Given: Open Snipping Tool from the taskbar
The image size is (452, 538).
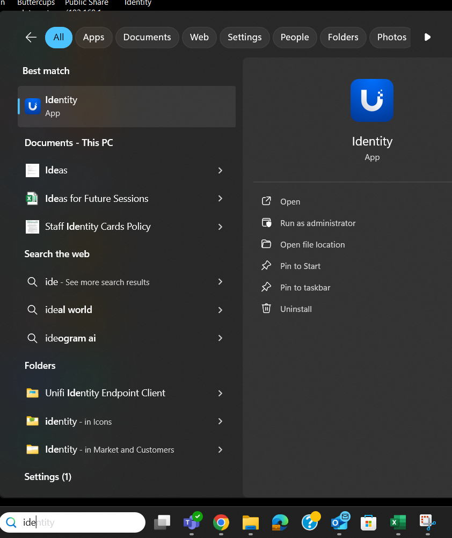Looking at the screenshot, I should point(427,522).
